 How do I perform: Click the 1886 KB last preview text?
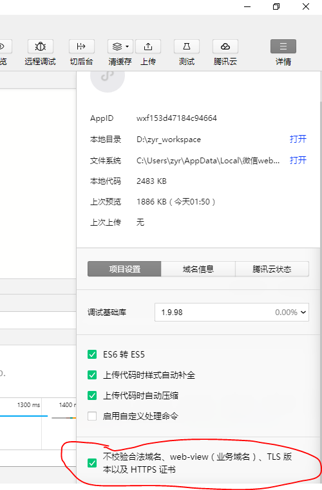click(x=176, y=202)
